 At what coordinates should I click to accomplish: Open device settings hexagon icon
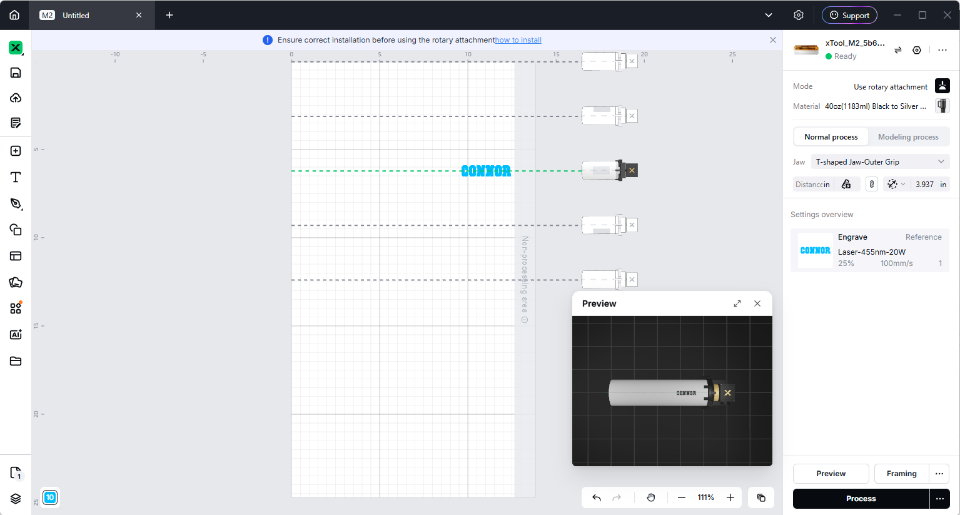point(917,50)
